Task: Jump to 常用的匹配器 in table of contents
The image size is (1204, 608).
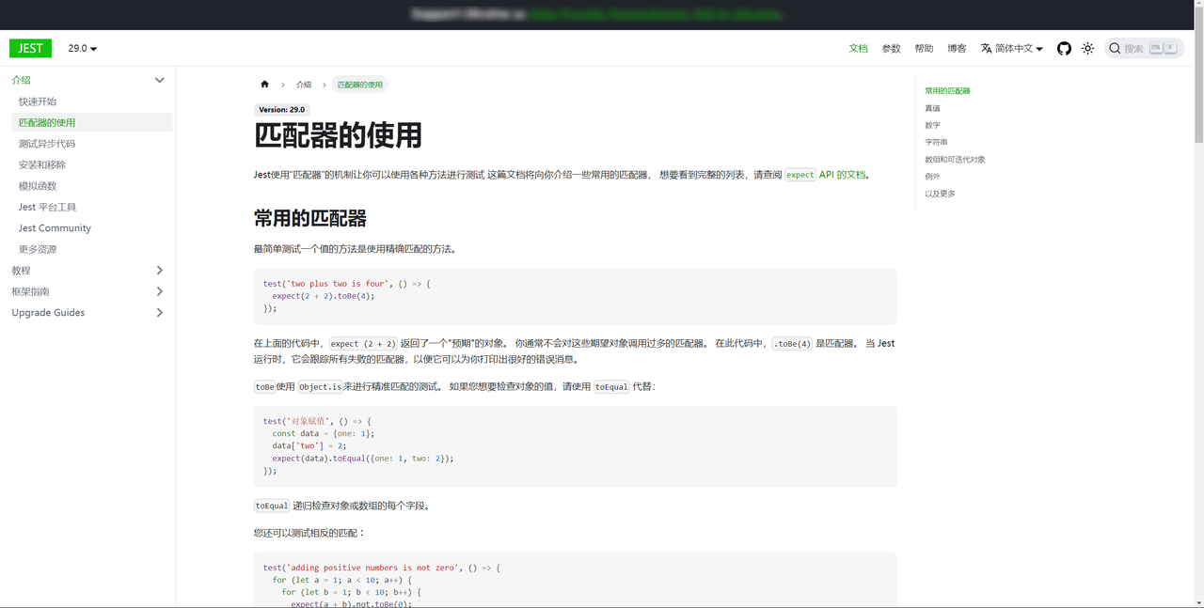Action: pos(947,91)
